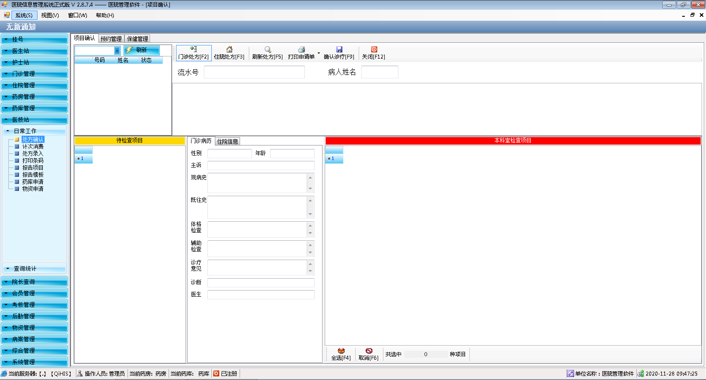Click the 取消[F6] cancel icon
Image resolution: width=706 pixels, height=380 pixels.
[x=368, y=351]
